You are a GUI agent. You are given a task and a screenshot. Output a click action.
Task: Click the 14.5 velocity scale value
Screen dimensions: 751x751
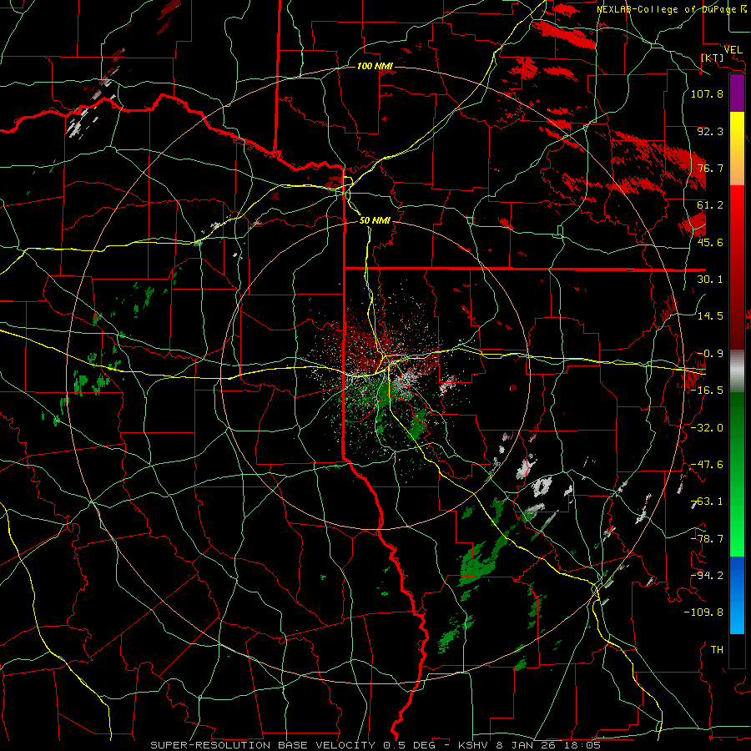pos(710,316)
